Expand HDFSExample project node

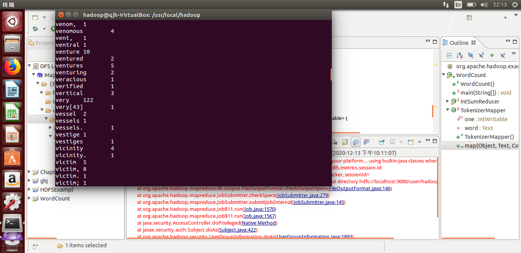point(29,189)
